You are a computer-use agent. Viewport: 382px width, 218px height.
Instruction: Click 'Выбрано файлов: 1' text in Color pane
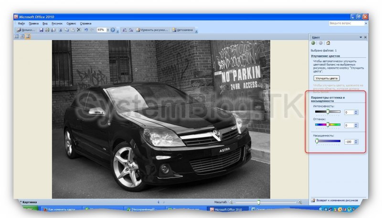click(x=324, y=51)
